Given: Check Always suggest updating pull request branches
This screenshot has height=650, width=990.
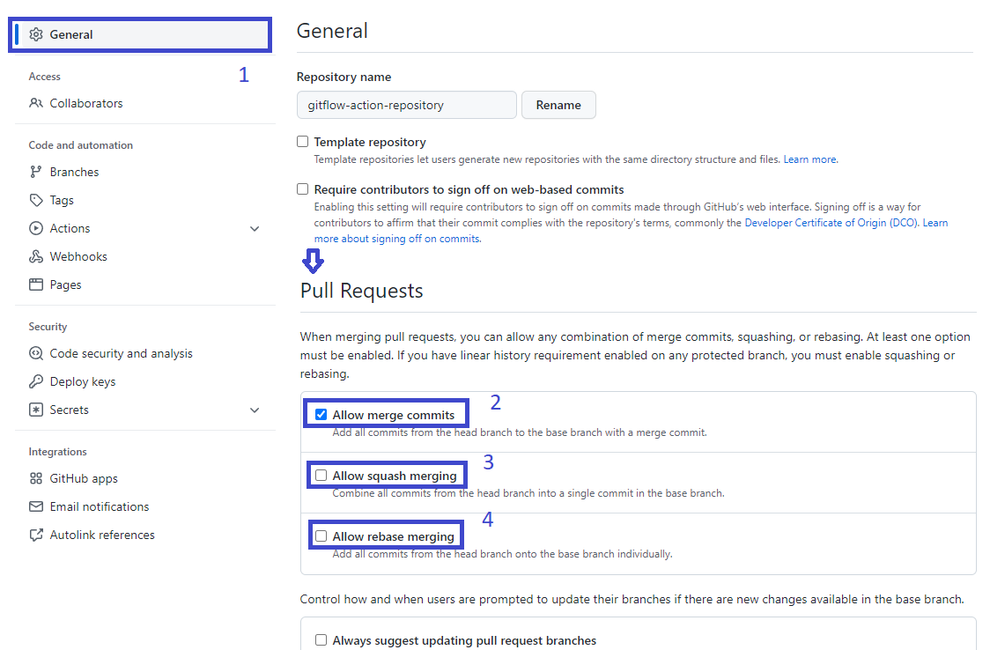Looking at the screenshot, I should tap(321, 640).
